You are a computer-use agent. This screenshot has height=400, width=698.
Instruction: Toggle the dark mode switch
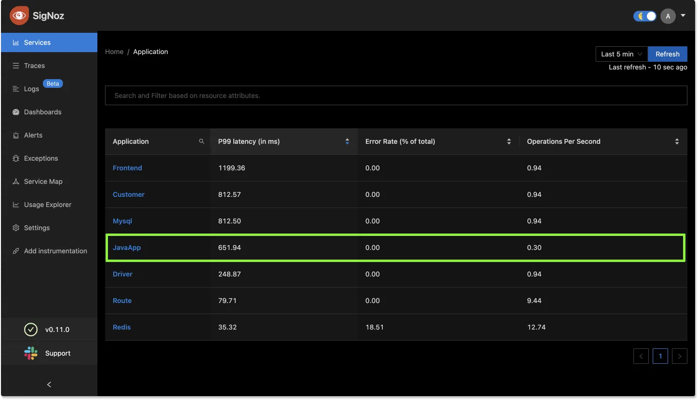[x=645, y=16]
